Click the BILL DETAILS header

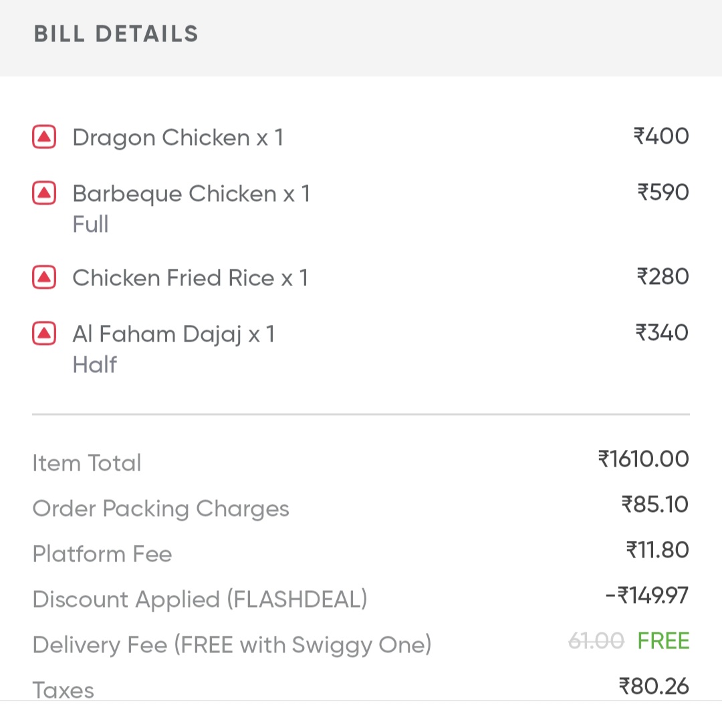(x=116, y=34)
